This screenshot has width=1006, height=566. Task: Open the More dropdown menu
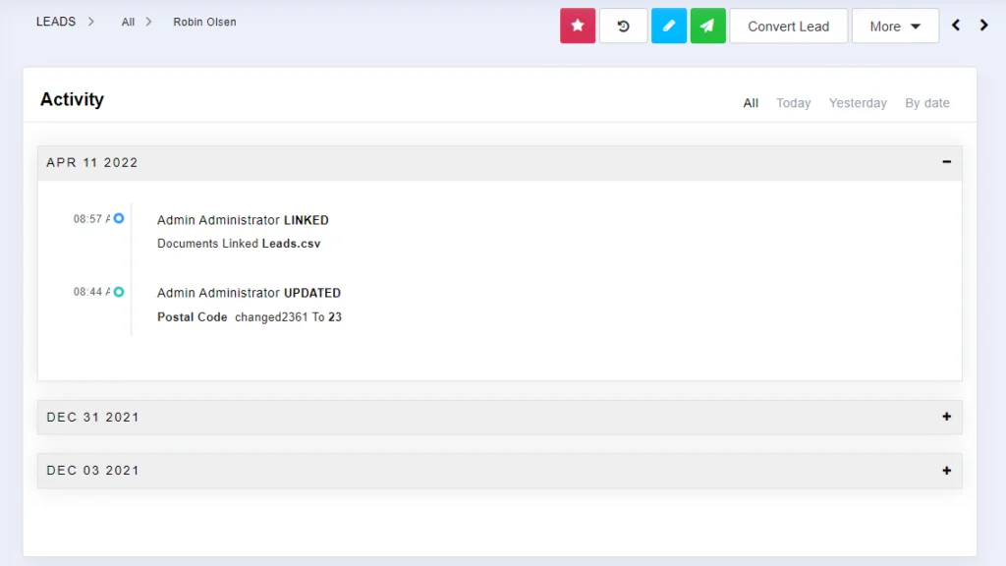point(895,26)
